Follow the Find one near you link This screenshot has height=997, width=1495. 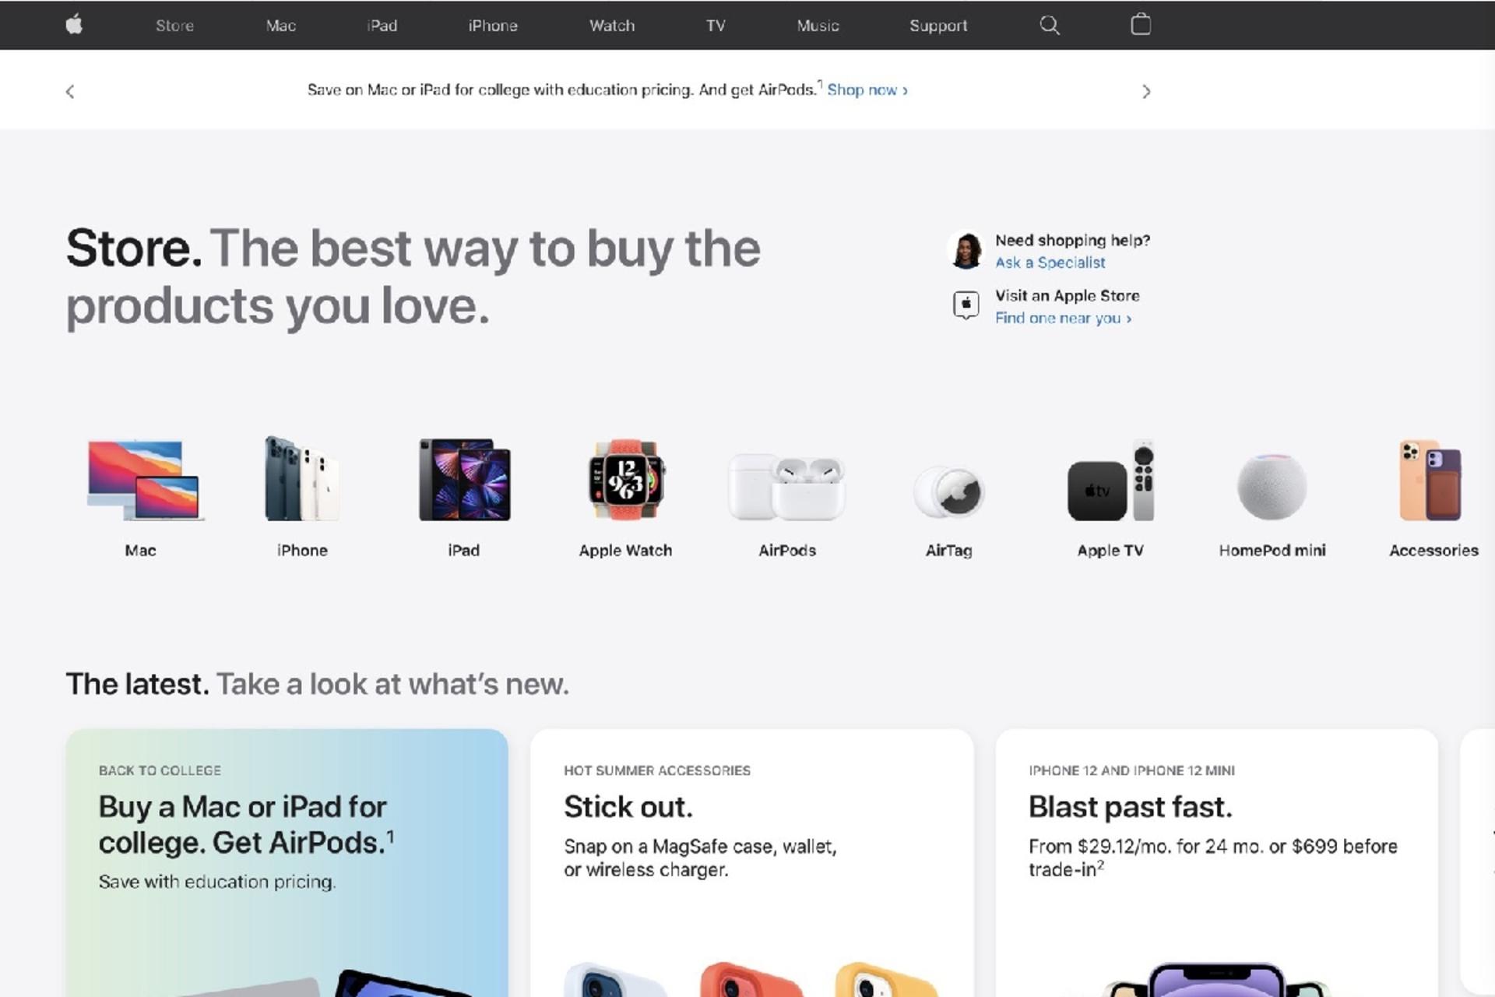pos(1063,318)
